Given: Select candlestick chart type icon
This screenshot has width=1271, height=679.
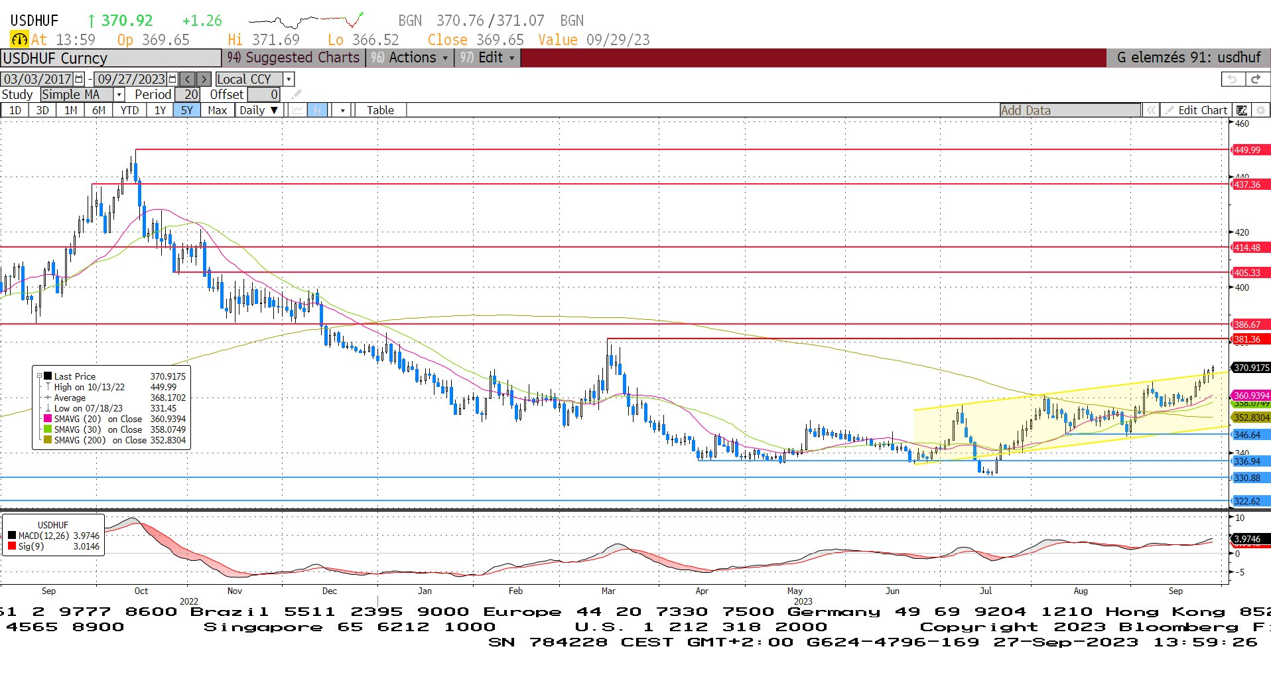Looking at the screenshot, I should 318,110.
